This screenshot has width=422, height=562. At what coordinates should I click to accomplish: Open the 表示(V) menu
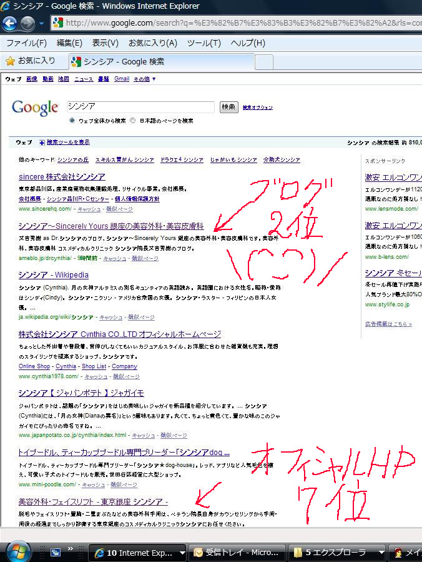105,43
